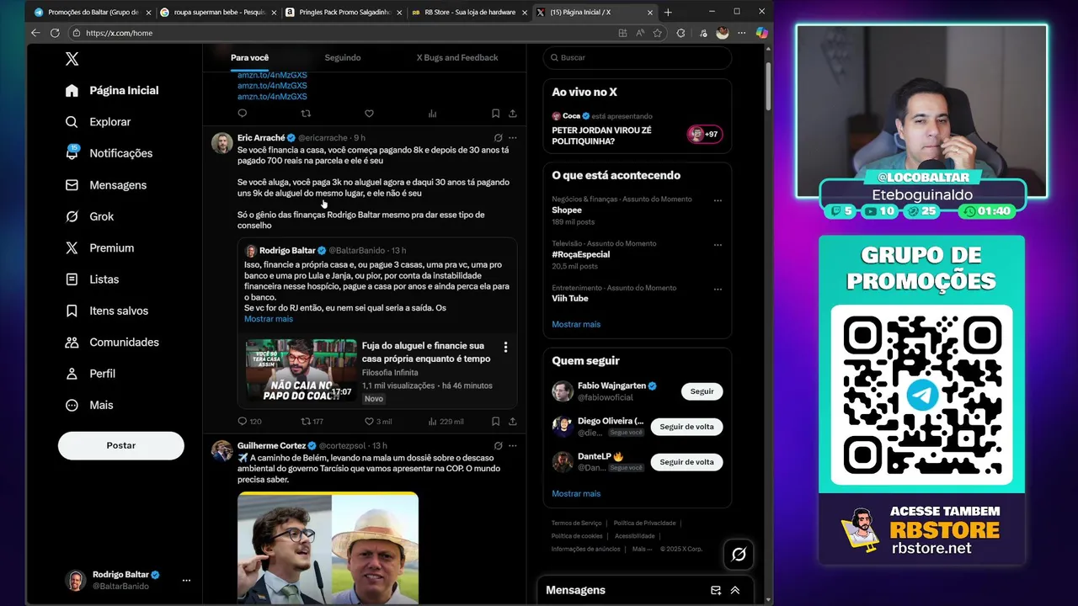Open Perfil in the sidebar
The width and height of the screenshot is (1078, 606).
tap(90, 374)
